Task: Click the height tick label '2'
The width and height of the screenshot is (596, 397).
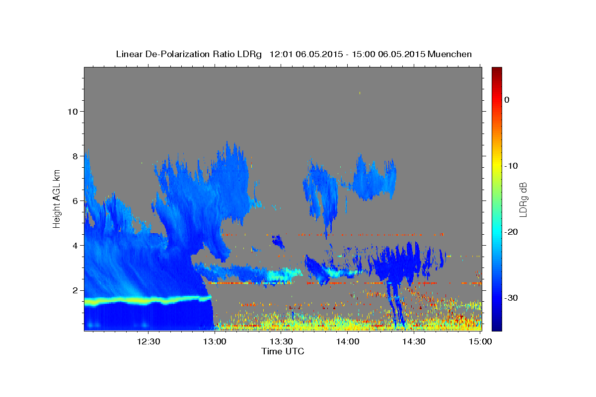Action: point(76,290)
